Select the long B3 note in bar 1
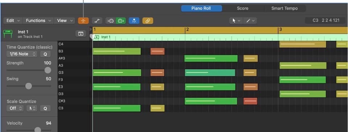 [117, 52]
